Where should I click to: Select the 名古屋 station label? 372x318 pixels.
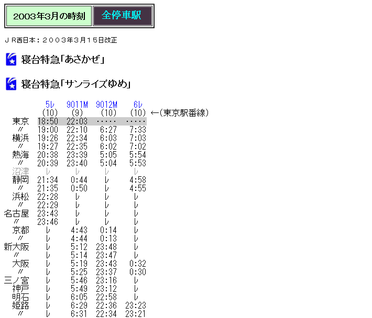point(16,213)
